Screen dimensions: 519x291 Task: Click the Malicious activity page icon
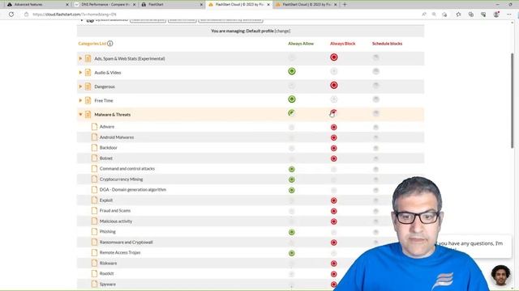click(x=94, y=221)
